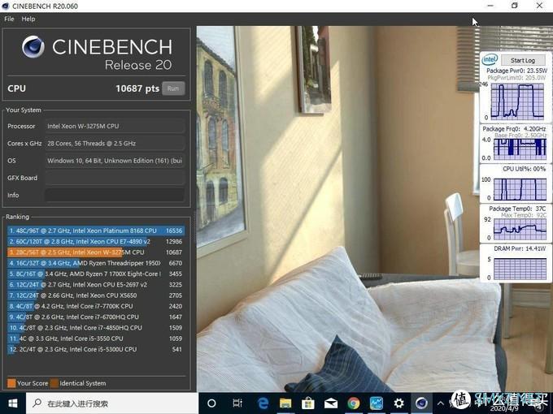Viewport: 553px width, 414px height.
Task: Click the Intel logo in Power Gadget
Action: [x=490, y=59]
